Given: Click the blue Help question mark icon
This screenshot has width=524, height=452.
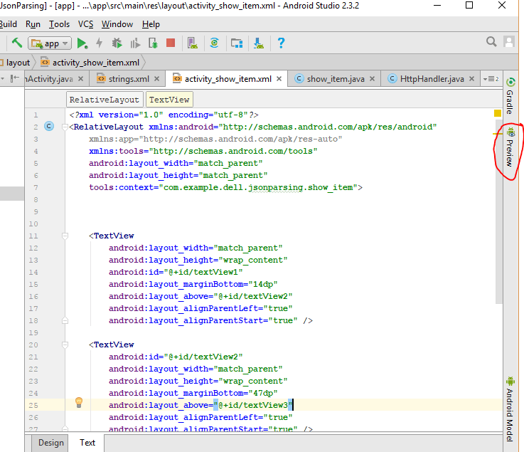Looking at the screenshot, I should (281, 43).
